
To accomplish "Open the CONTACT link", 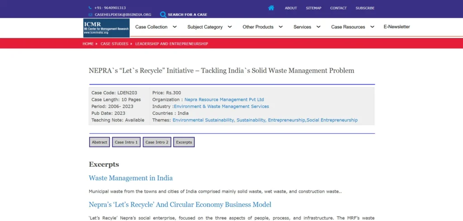I will coord(338,8).
